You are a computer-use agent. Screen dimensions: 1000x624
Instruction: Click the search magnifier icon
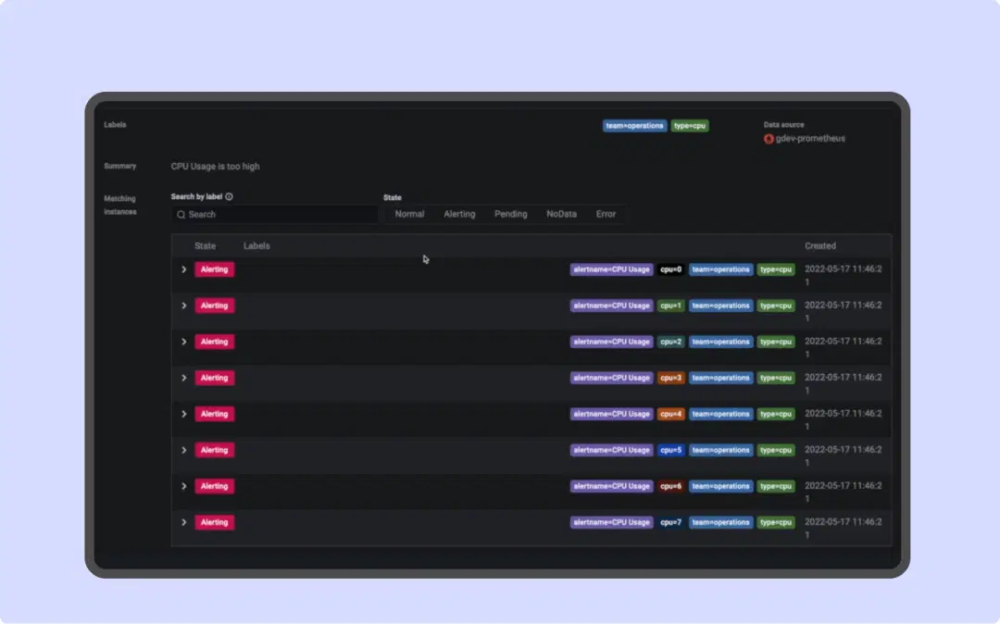(x=181, y=214)
